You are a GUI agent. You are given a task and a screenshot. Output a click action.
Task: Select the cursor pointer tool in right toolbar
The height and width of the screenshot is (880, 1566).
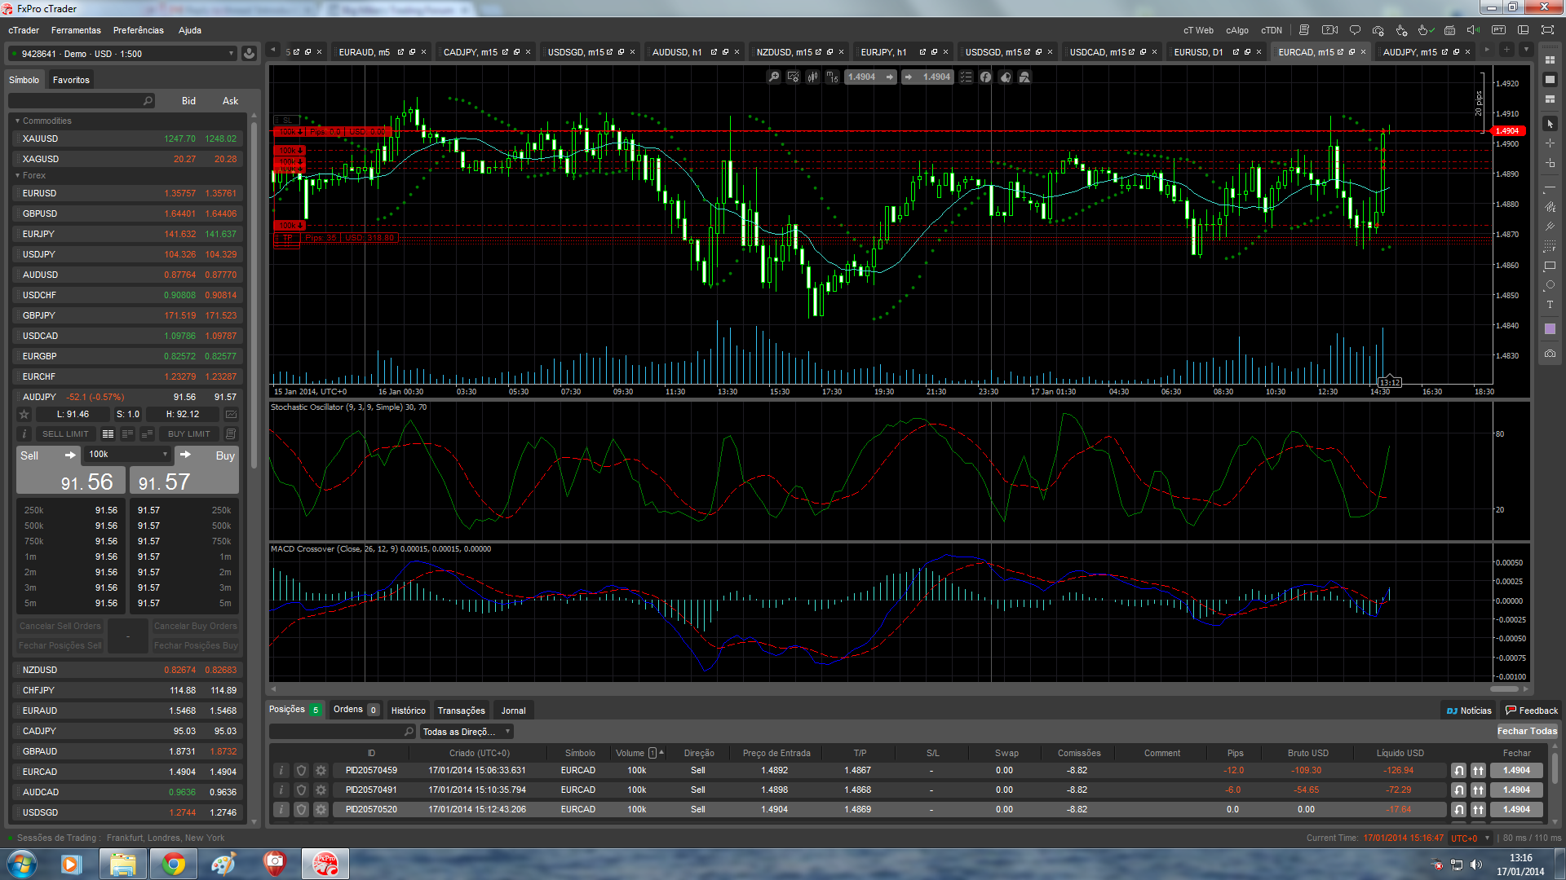coord(1550,124)
